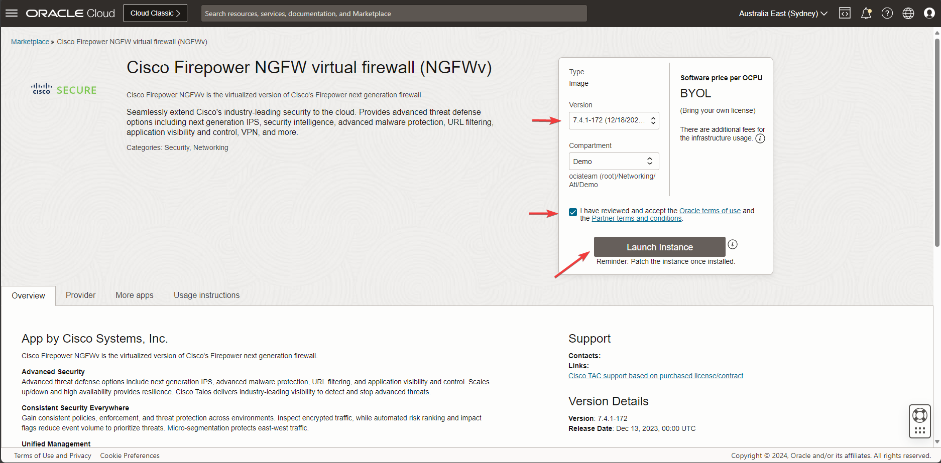
Task: Click the BYOL price text
Action: pos(695,93)
